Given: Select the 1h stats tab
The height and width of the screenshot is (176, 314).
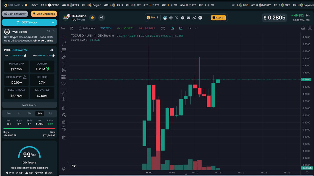Looking at the screenshot, I should (x=19, y=114).
